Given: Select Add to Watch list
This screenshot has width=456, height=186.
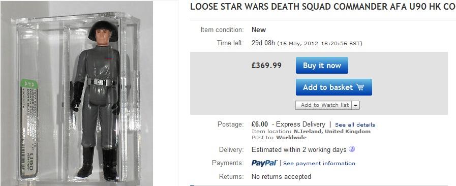Looking at the screenshot, I should 324,105.
